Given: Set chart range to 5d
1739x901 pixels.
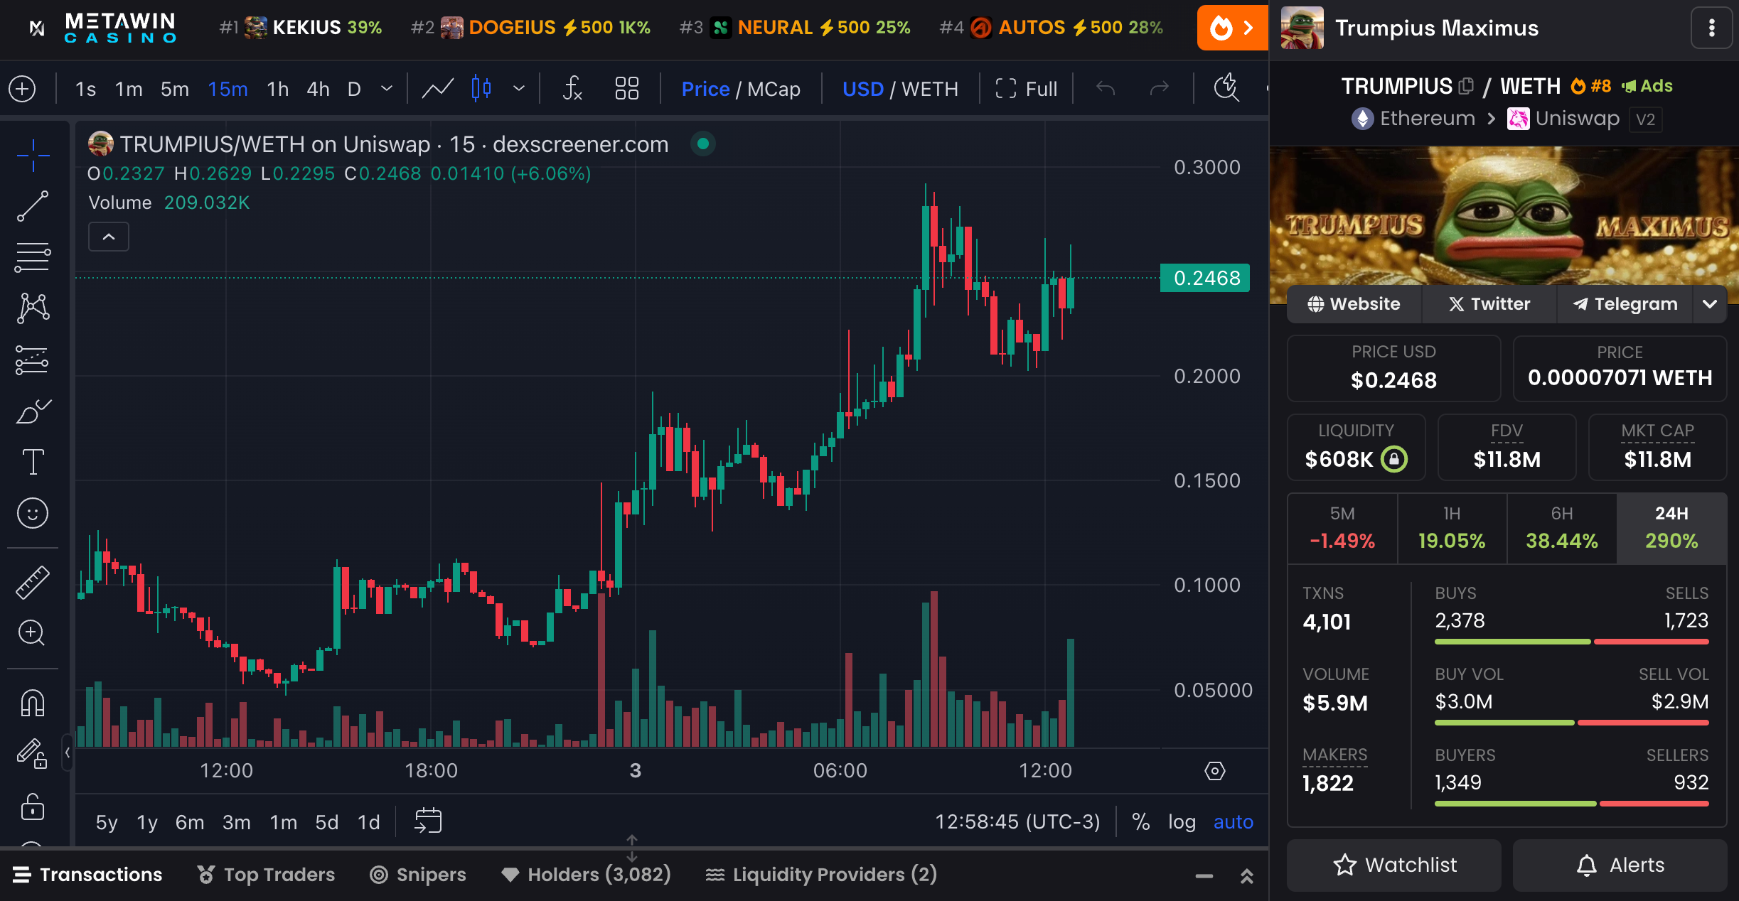Looking at the screenshot, I should [x=326, y=822].
